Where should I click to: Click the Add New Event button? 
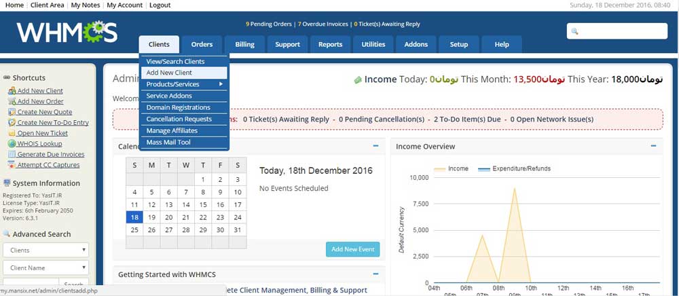[x=353, y=249]
